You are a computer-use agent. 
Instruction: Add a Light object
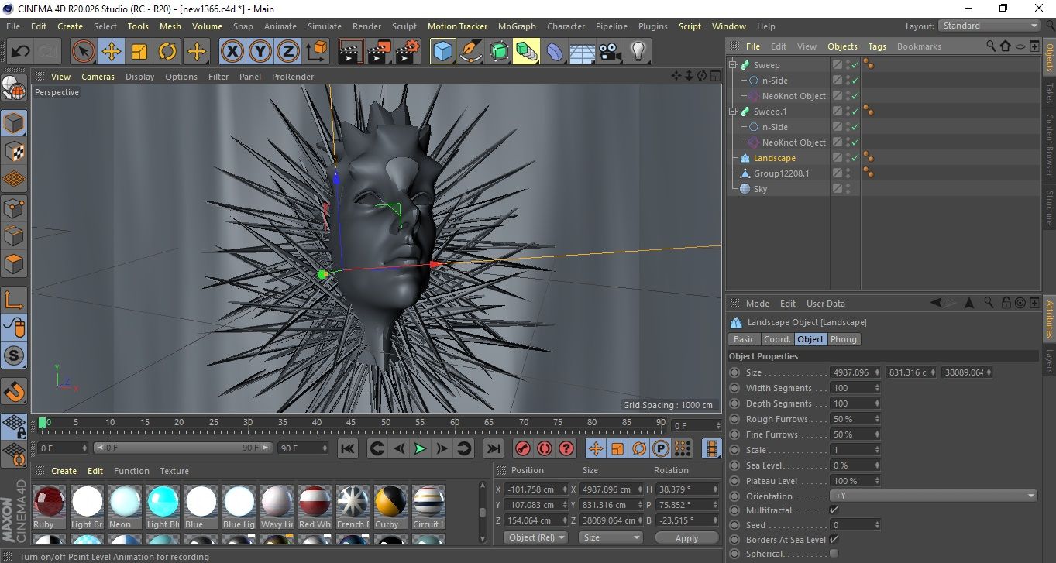(638, 52)
